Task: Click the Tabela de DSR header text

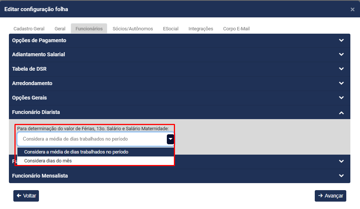Action: coord(29,69)
